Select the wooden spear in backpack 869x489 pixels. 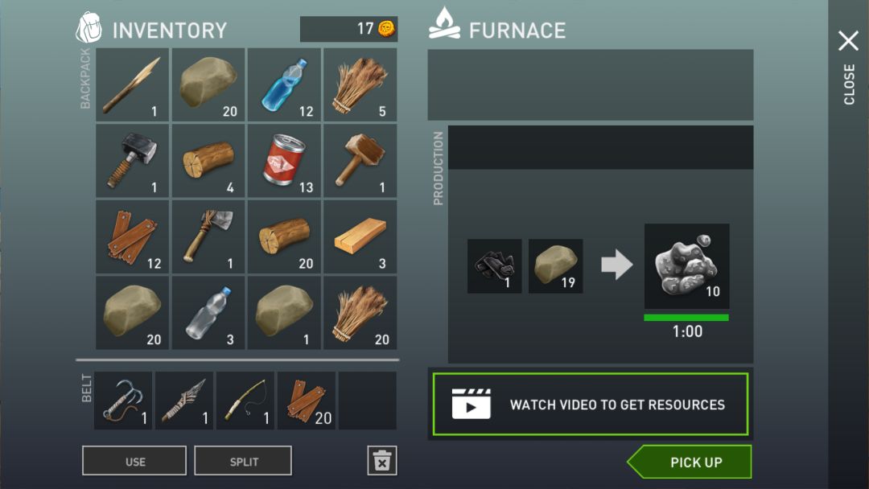133,84
